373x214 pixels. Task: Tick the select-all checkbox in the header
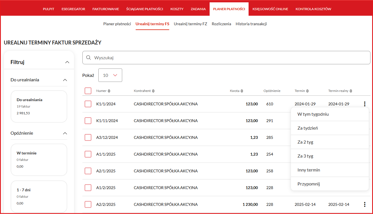[88, 91]
